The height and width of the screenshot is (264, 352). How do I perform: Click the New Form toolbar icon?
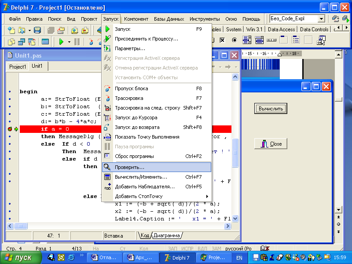45,41
